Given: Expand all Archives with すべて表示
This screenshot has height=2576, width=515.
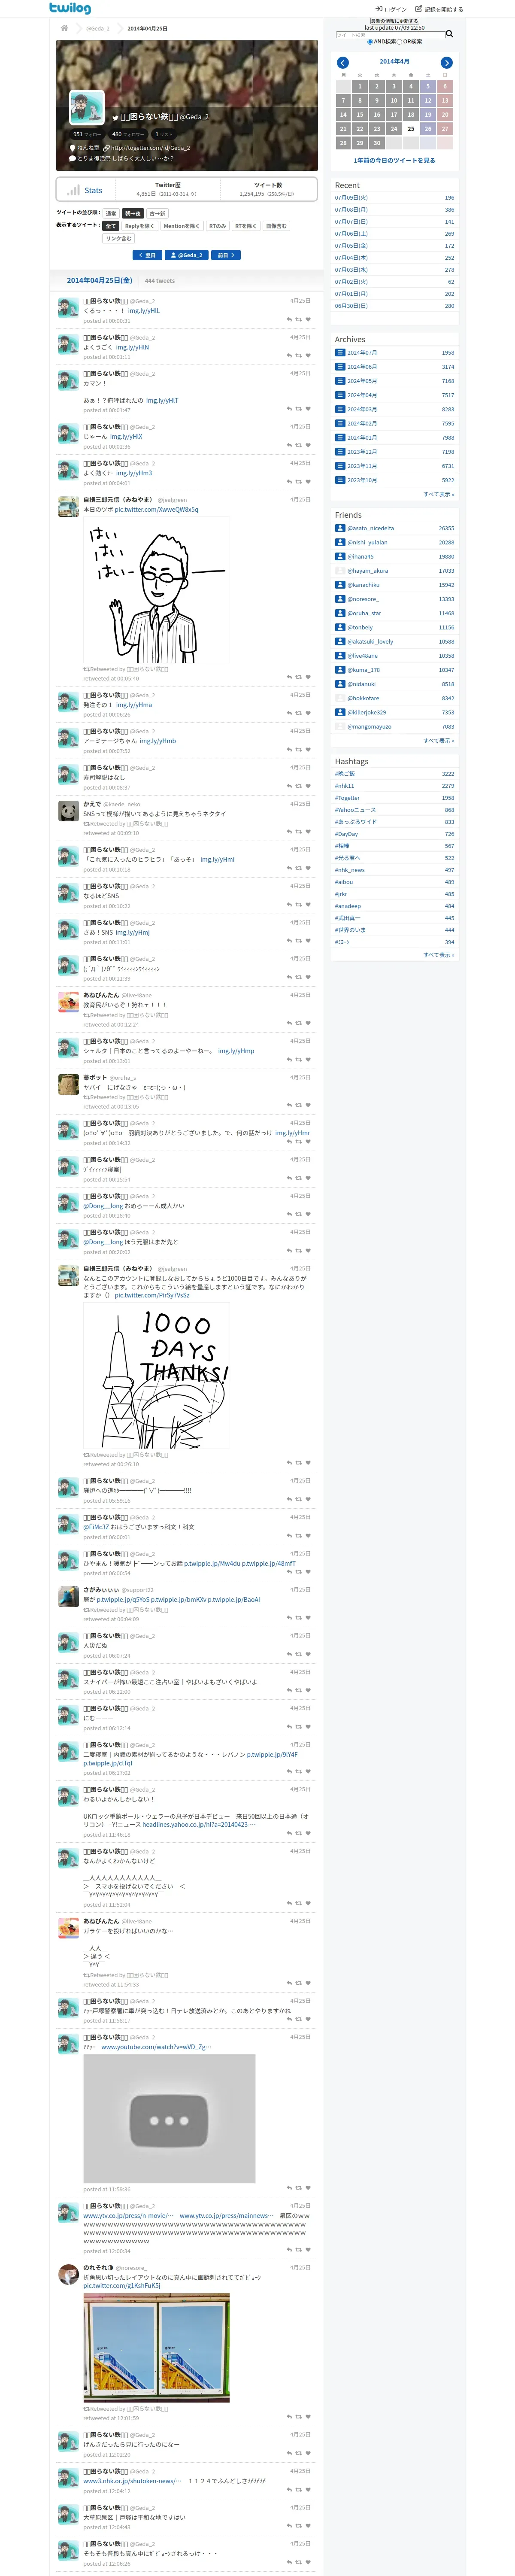Looking at the screenshot, I should 438,494.
